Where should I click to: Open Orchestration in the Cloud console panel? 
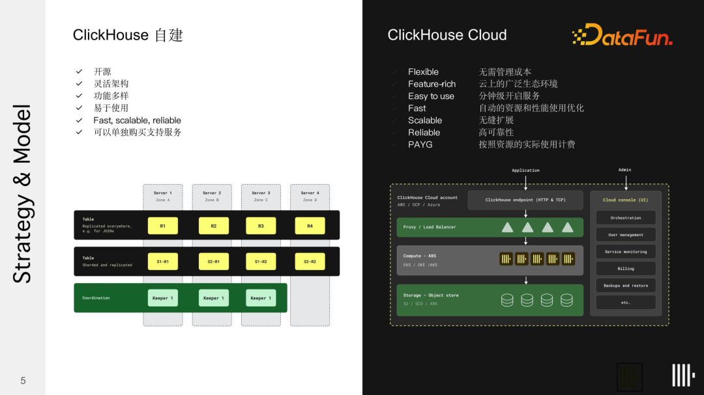click(626, 218)
